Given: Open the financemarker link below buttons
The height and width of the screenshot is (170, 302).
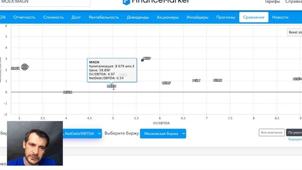Looking at the screenshot, I should [x=295, y=139].
